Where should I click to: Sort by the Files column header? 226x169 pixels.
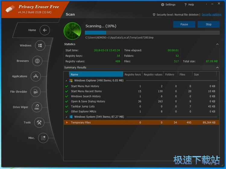coord(185,75)
